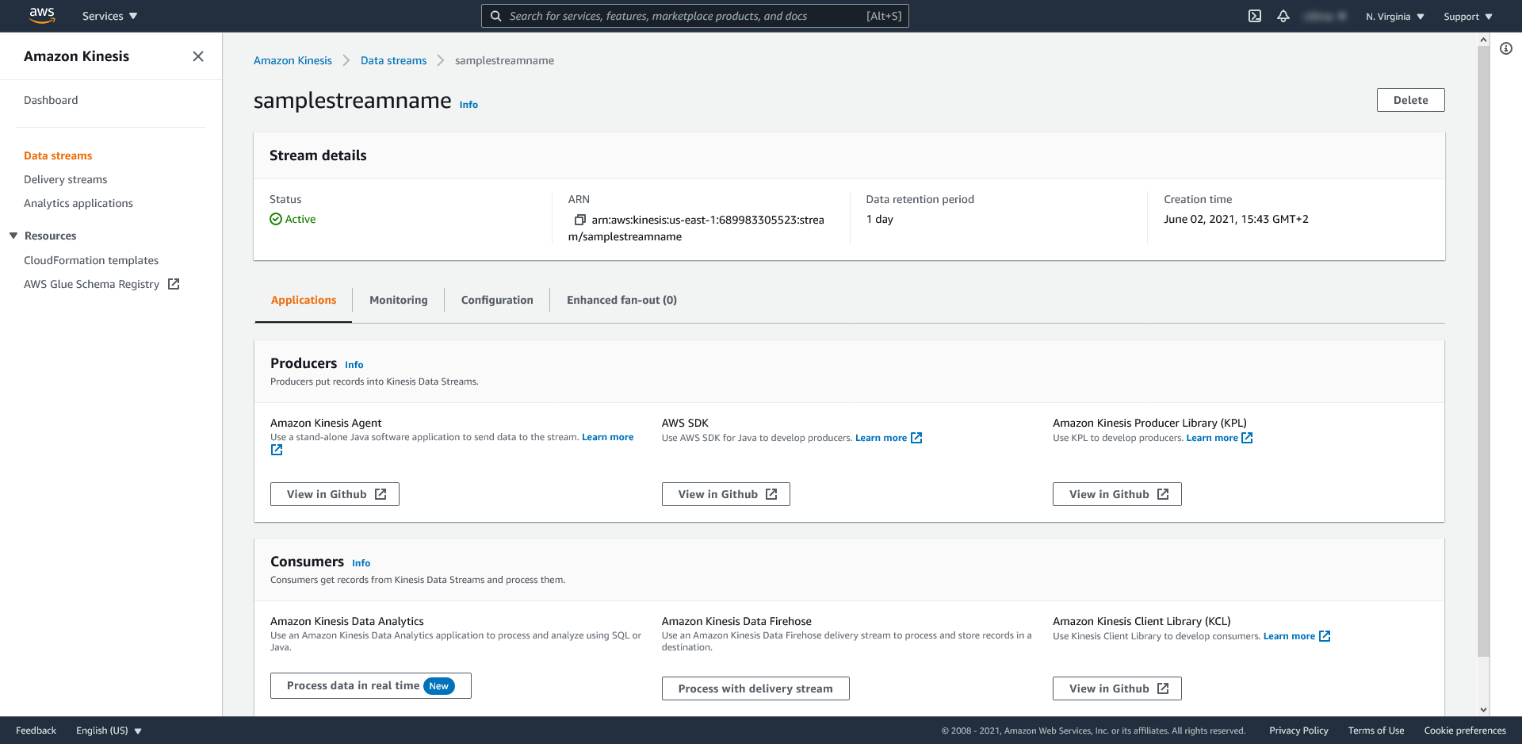This screenshot has height=744, width=1522.
Task: Click external link icon beside KPL Learn more
Action: [1247, 438]
